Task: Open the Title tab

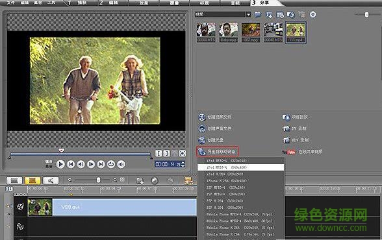Action: point(205,3)
